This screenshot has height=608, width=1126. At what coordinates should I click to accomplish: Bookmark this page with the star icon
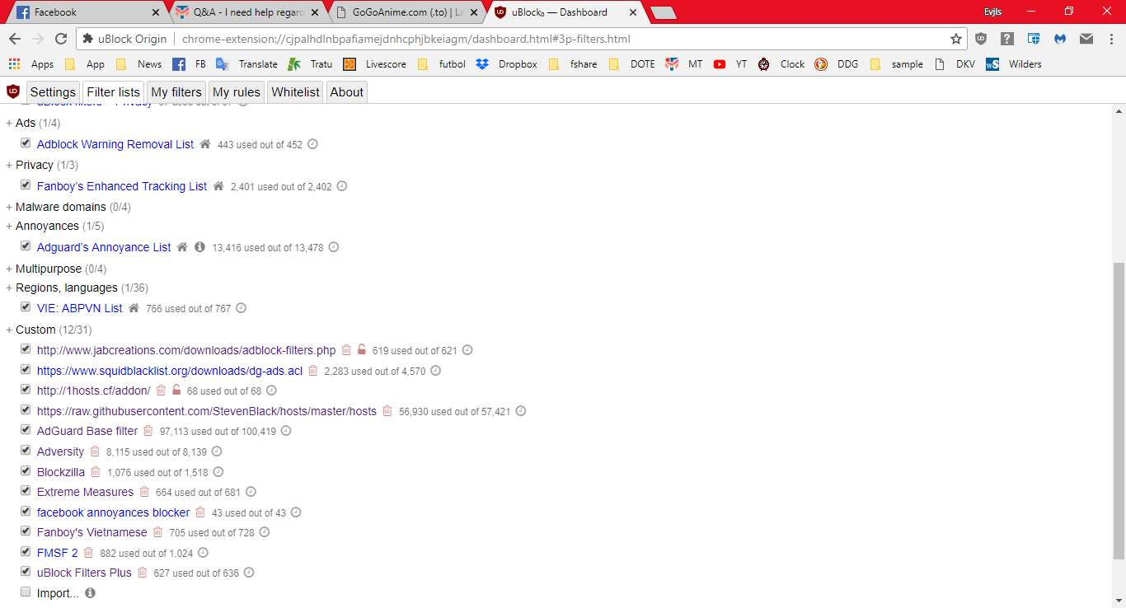[956, 39]
